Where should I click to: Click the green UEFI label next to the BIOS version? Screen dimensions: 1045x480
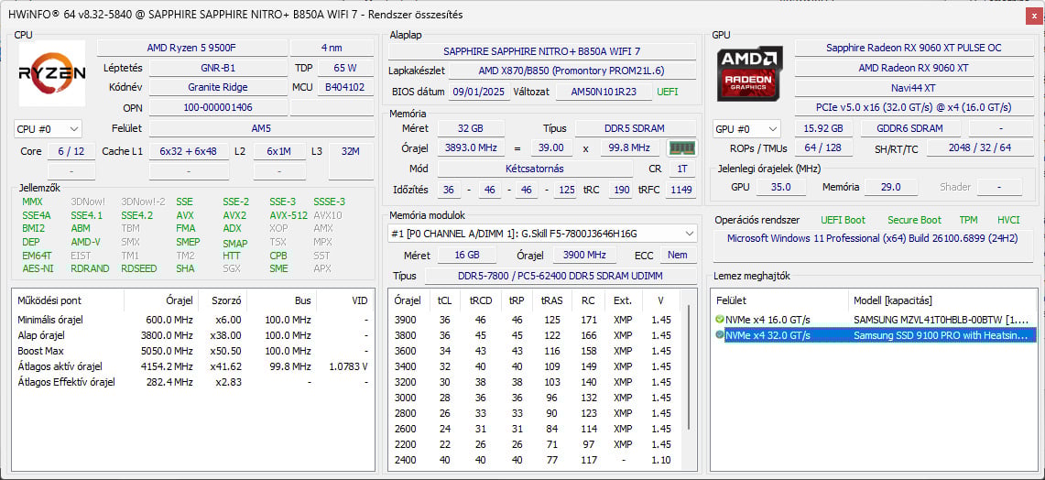click(667, 92)
